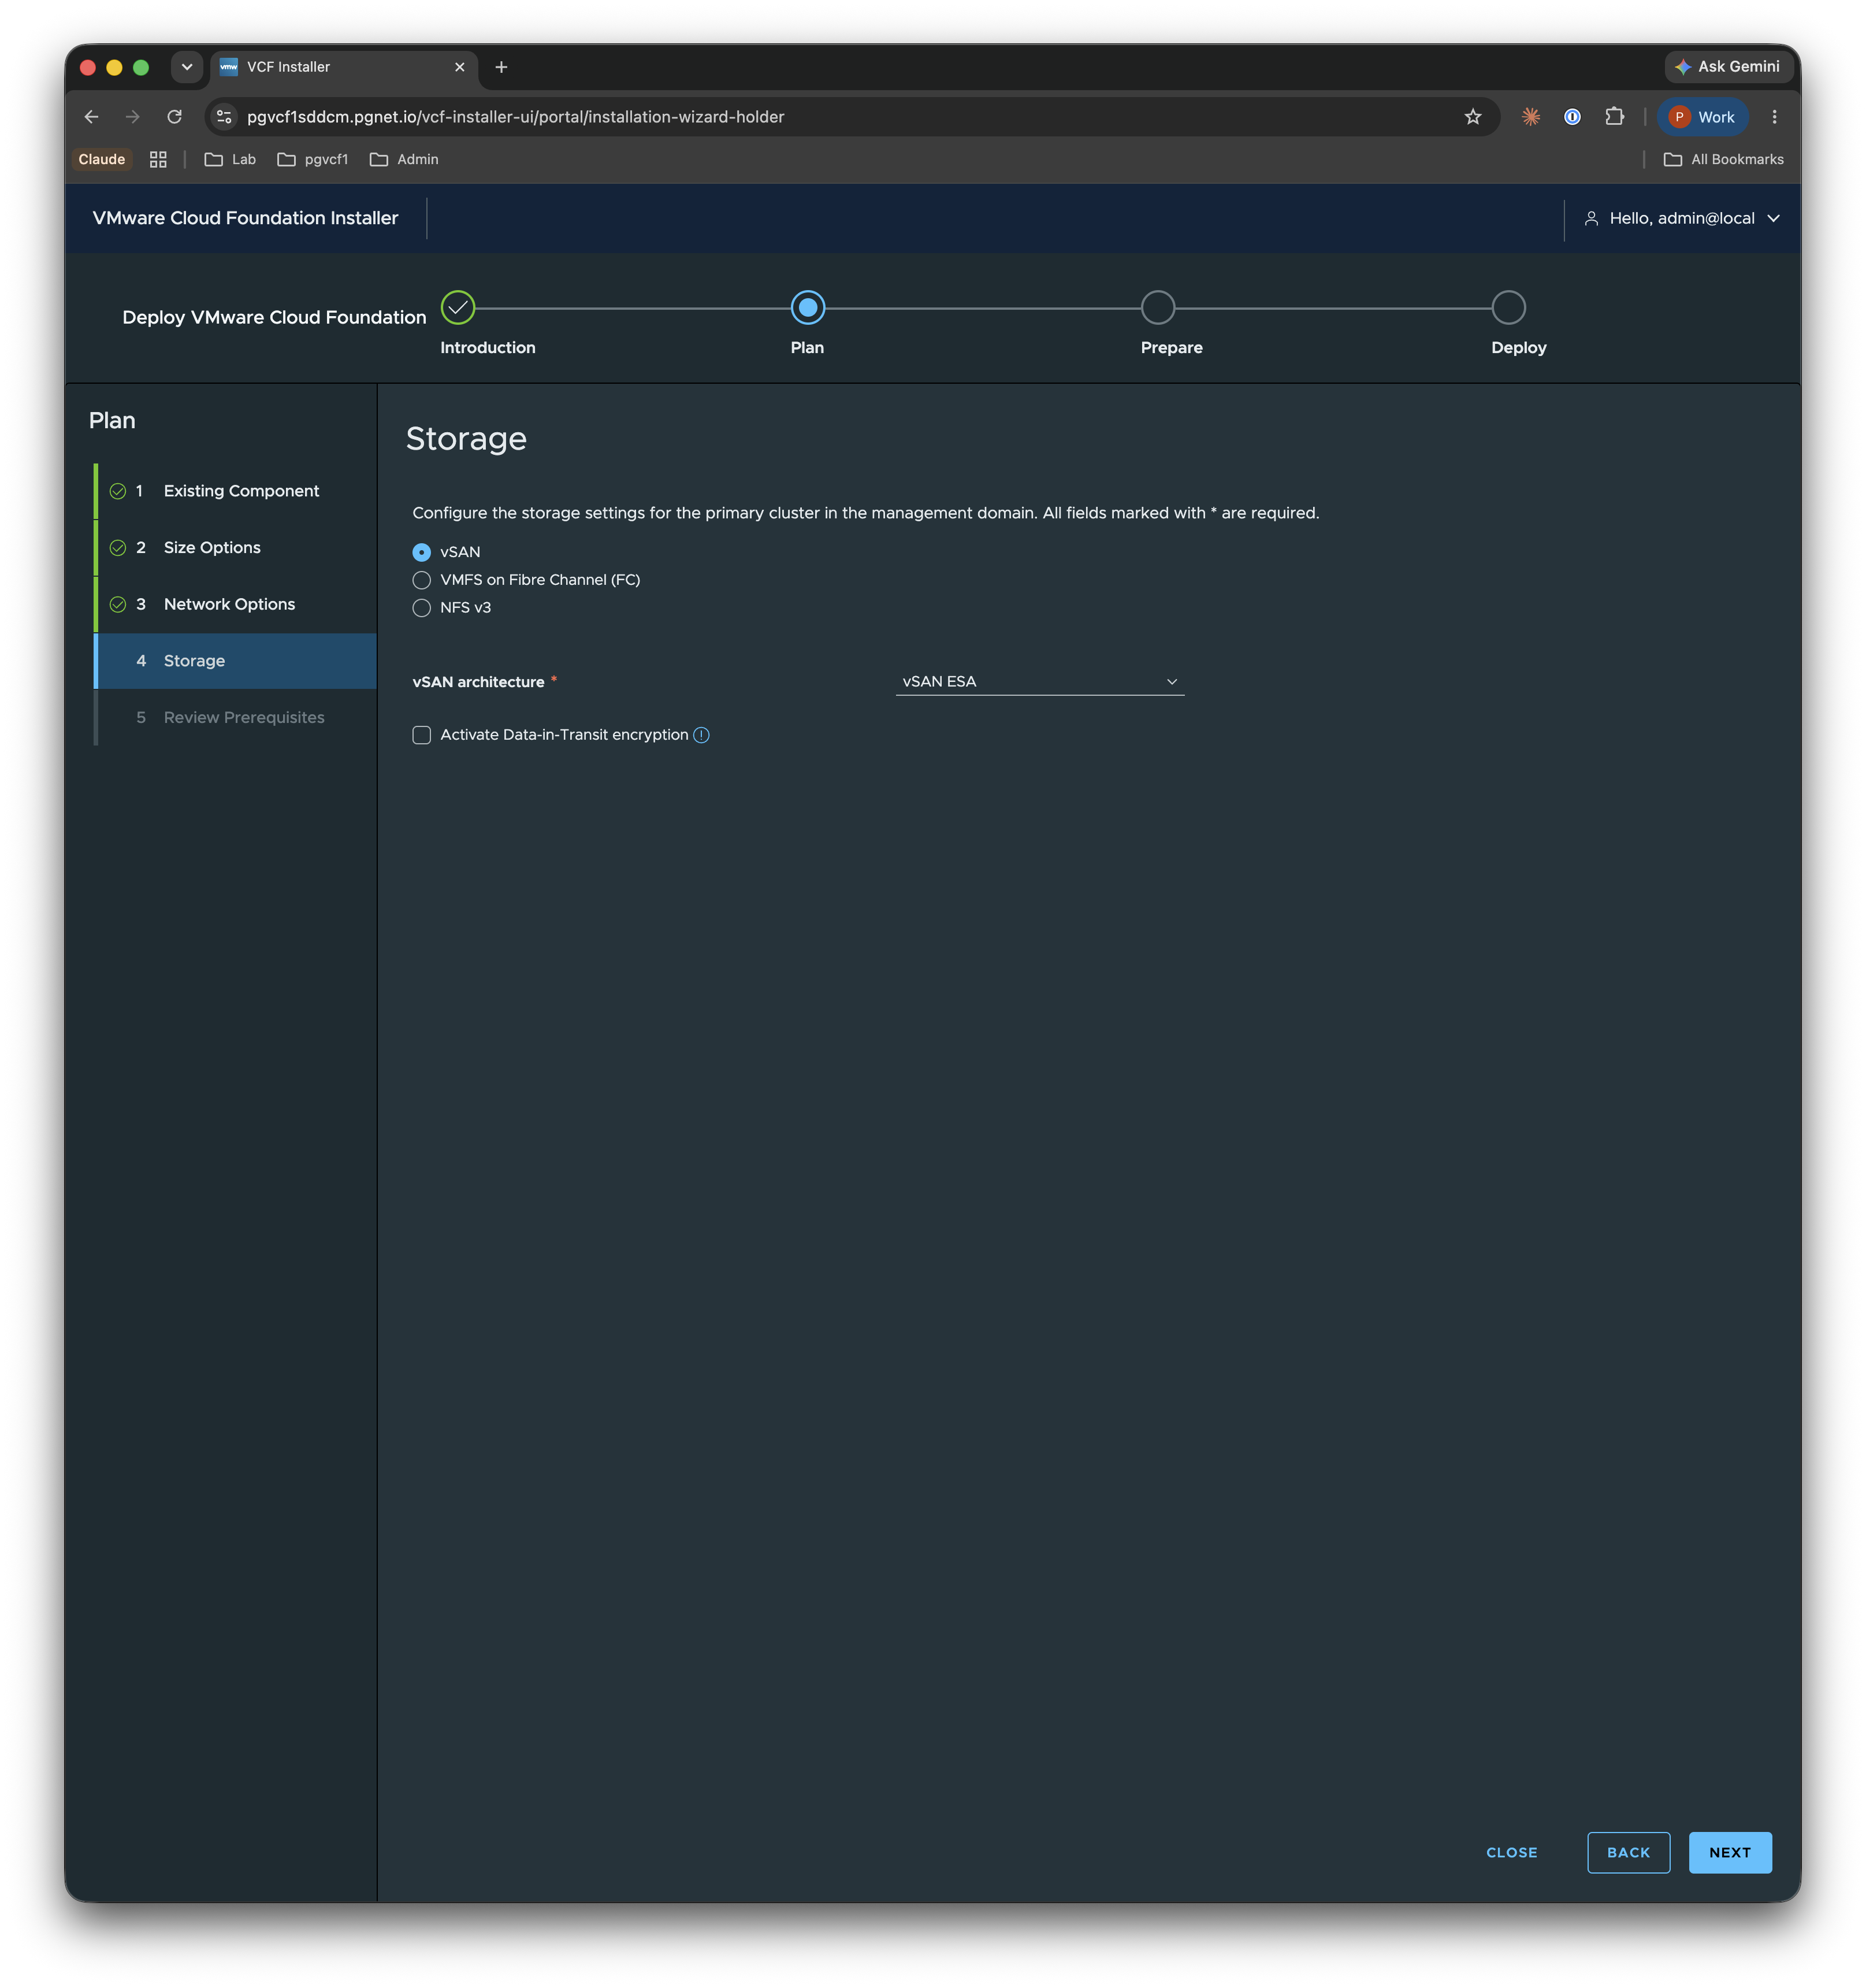Select the NFS v3 radio button

click(x=422, y=608)
